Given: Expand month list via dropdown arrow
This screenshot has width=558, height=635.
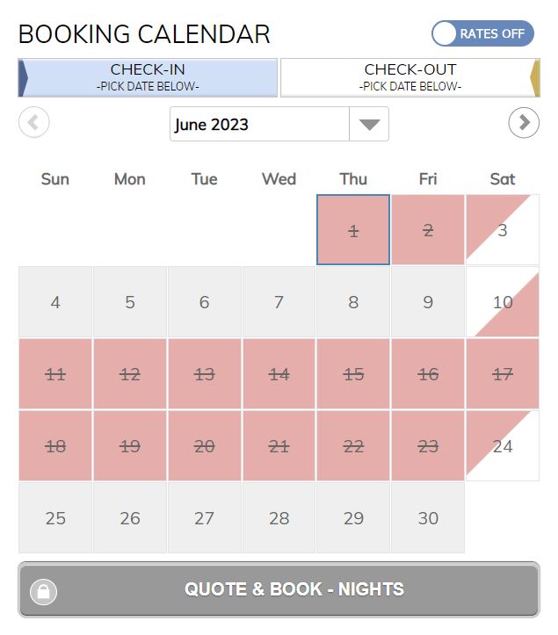Looking at the screenshot, I should pos(369,124).
